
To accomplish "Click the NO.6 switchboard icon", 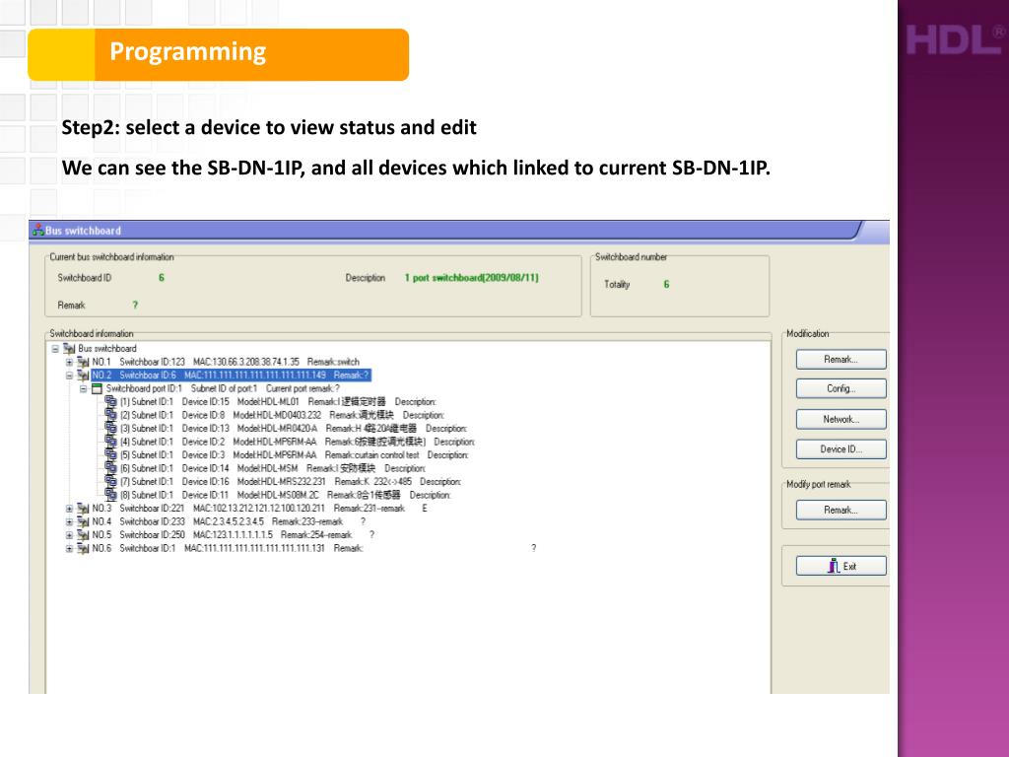I will (83, 548).
